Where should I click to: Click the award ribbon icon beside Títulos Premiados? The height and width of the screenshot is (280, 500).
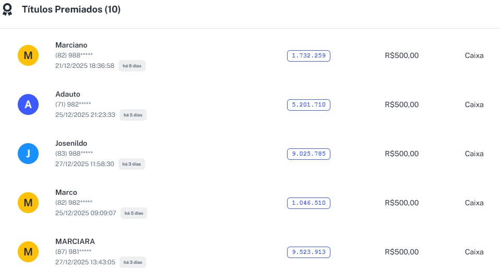click(x=8, y=10)
